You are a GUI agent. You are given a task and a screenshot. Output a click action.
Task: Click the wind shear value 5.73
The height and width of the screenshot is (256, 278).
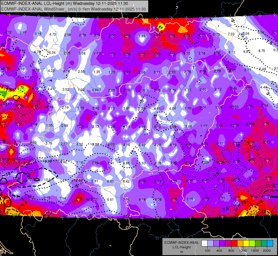point(216,35)
